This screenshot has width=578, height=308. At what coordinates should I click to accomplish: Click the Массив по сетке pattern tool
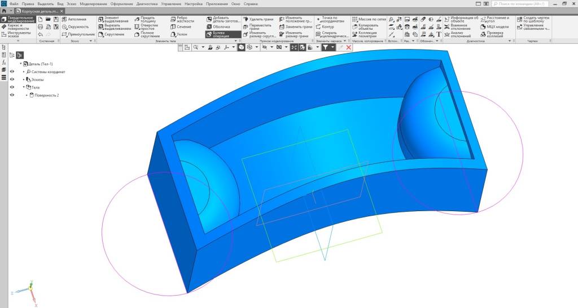point(369,19)
